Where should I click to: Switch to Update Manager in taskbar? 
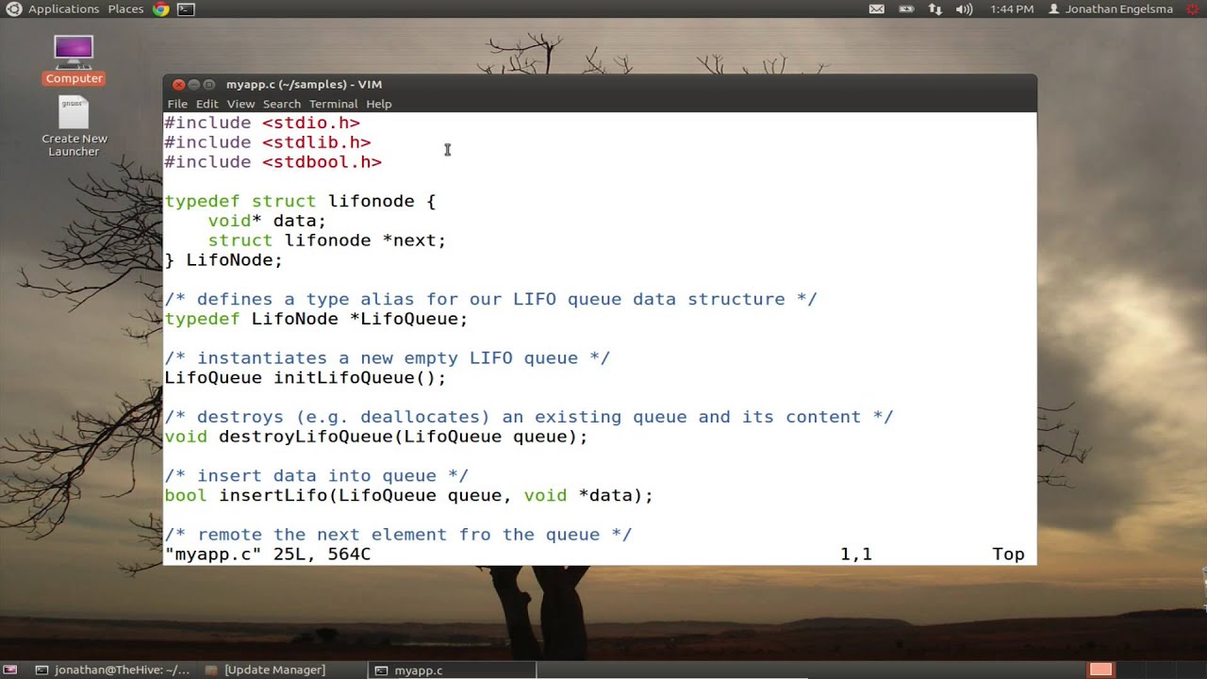[265, 670]
